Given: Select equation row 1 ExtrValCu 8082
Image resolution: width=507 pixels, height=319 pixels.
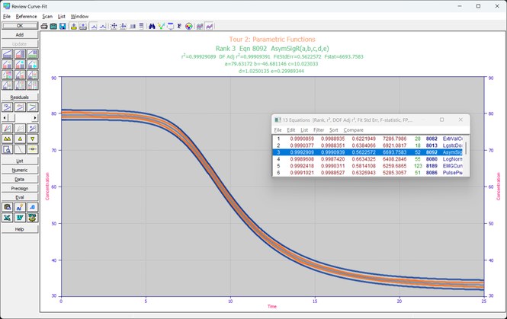Looking at the screenshot, I should click(x=367, y=139).
